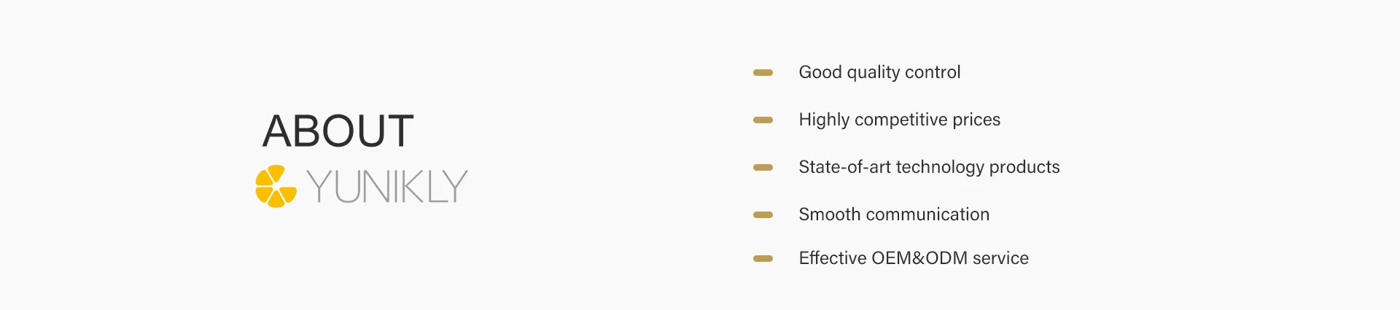Viewport: 1400px width, 310px height.
Task: Click the gold dash beside Good quality control
Action: pos(763,73)
